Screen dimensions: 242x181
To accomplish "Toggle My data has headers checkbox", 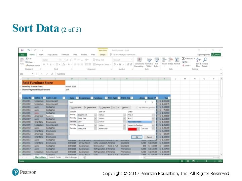I will [x=136, y=108].
